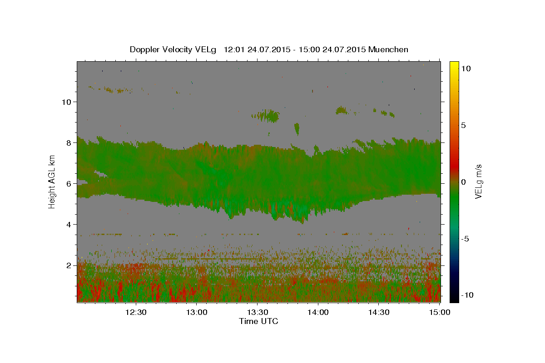
Task: Click the height axis label 10
Action: click(x=66, y=102)
